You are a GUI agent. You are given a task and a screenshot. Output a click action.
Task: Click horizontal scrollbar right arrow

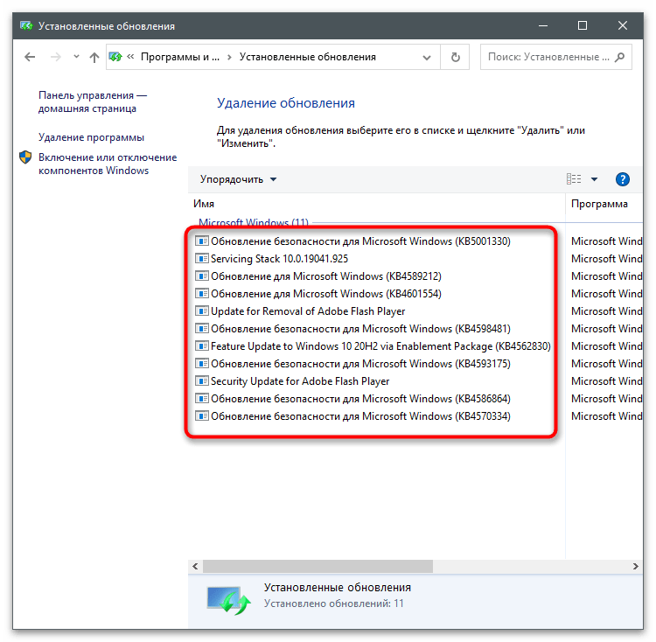point(636,566)
